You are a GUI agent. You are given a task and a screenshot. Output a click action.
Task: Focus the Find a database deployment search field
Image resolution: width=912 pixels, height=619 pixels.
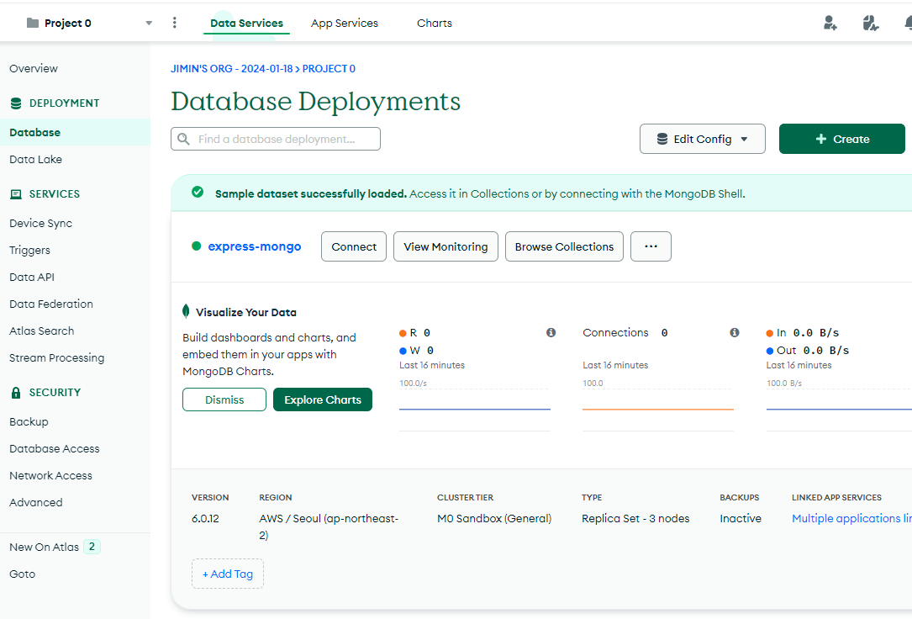coord(276,139)
